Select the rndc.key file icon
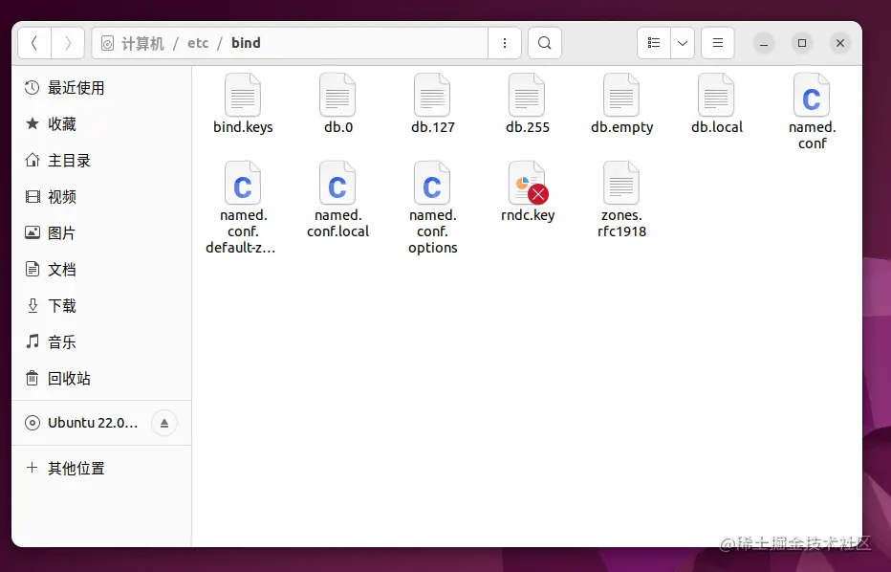 [x=528, y=183]
